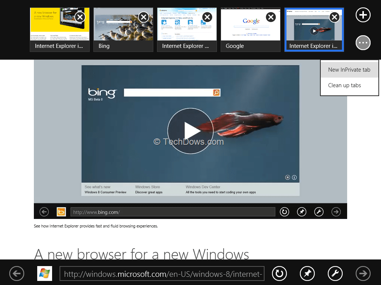This screenshot has height=285, width=381.
Task: Choose New InPrivate tab
Action: coord(349,70)
